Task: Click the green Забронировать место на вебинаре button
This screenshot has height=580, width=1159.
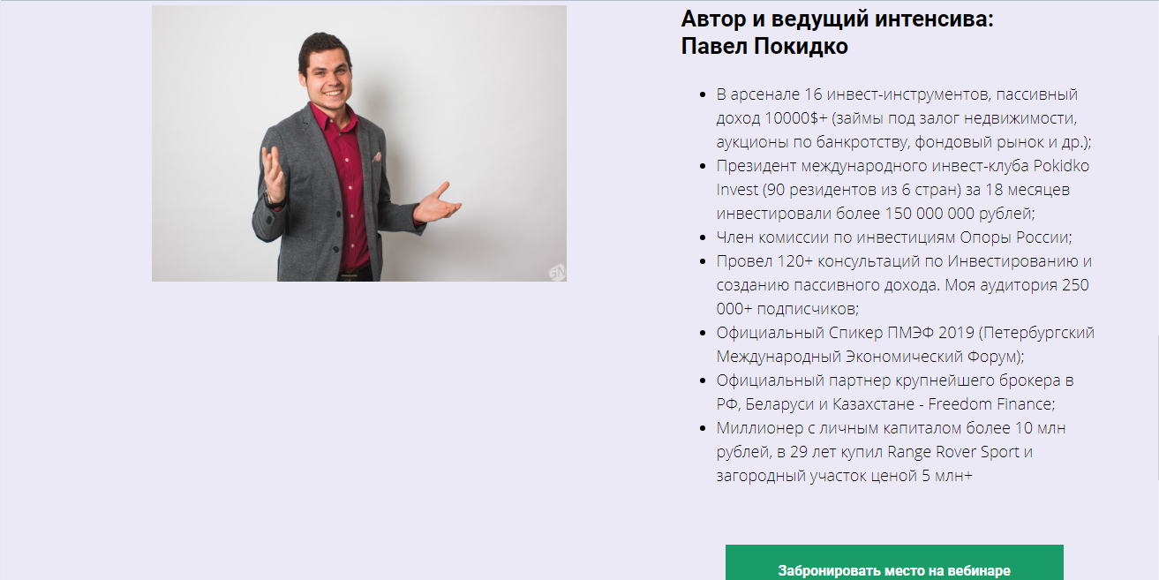Action: [x=894, y=562]
